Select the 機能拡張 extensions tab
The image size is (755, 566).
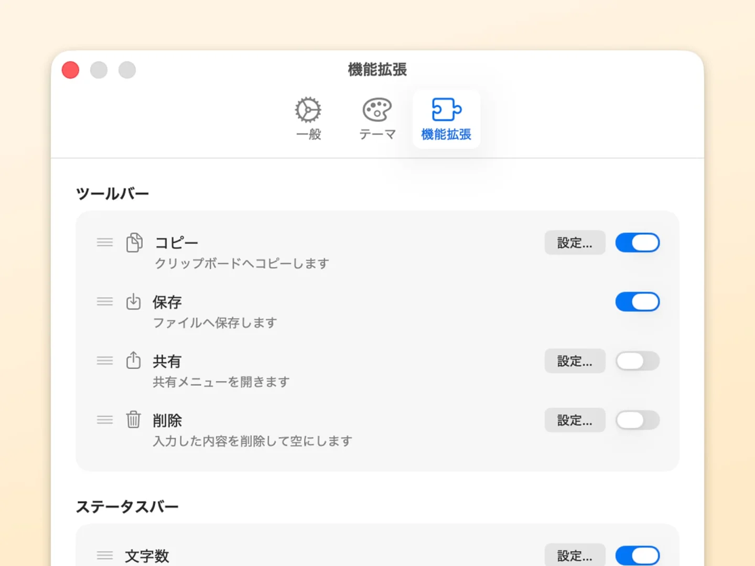pos(446,119)
